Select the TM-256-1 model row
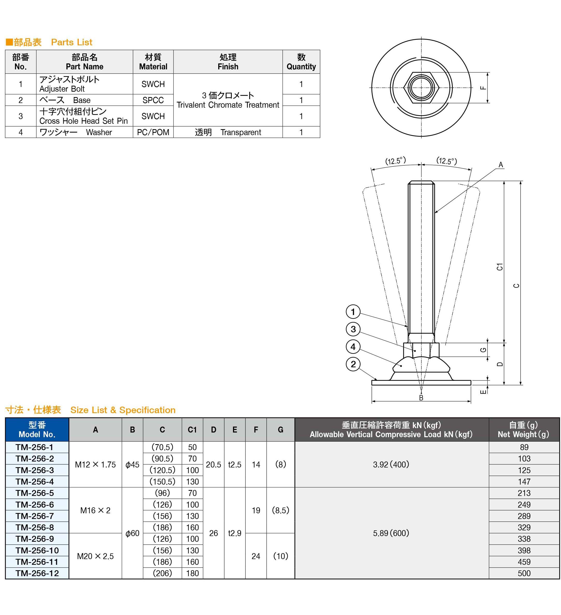The image size is (561, 615). 35,447
